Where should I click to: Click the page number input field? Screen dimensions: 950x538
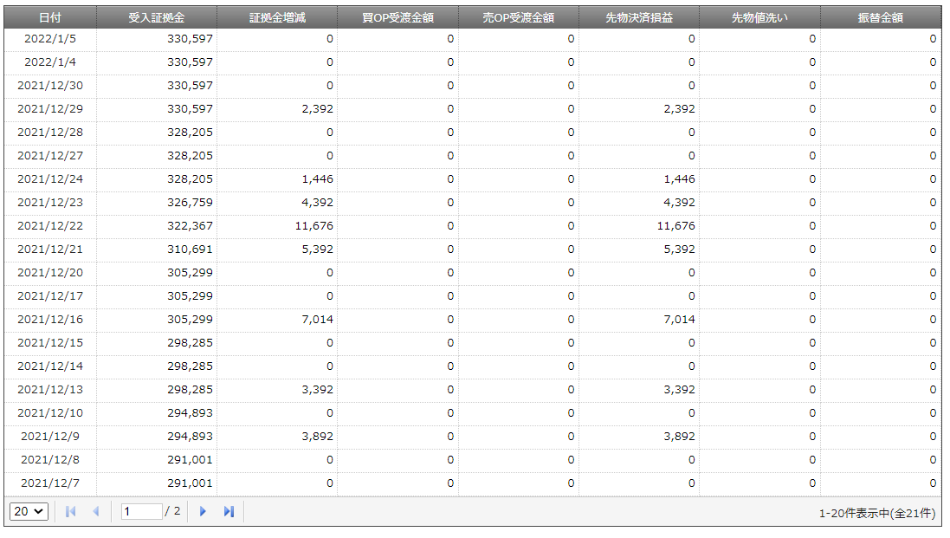pyautogui.click(x=142, y=511)
